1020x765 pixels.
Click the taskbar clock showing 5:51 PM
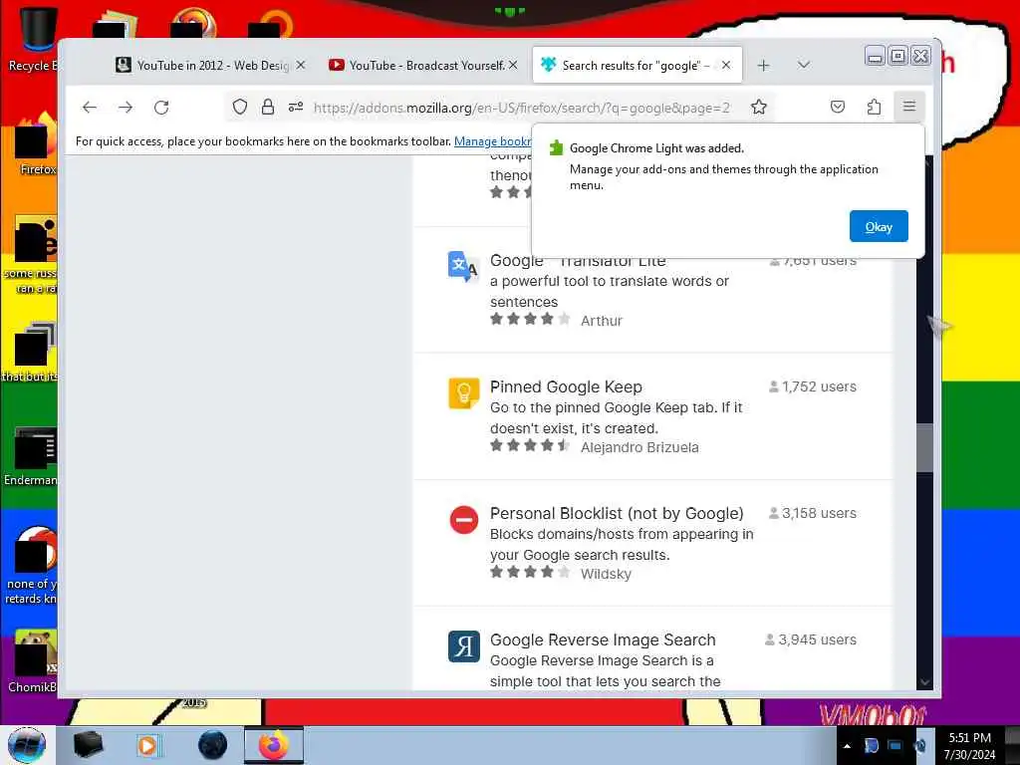click(969, 746)
